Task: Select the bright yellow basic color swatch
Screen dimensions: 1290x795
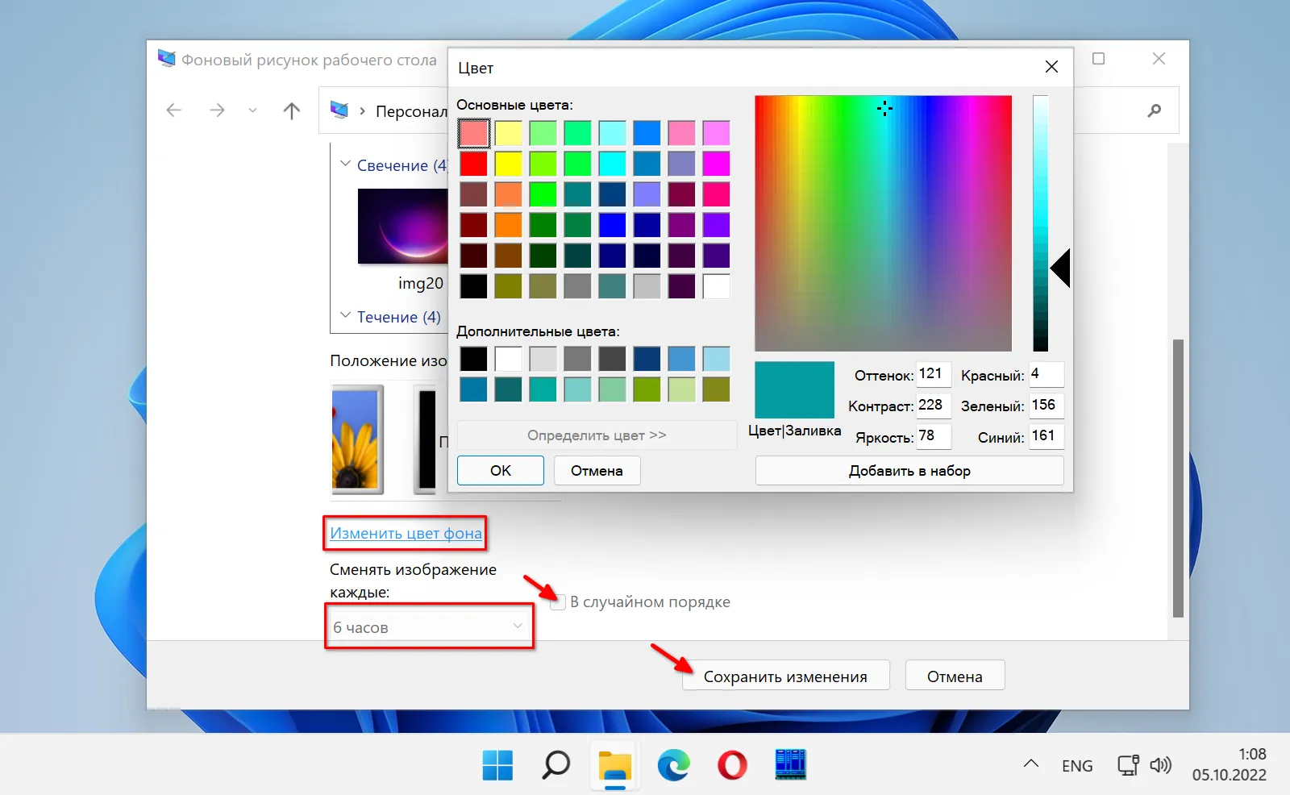Action: click(x=508, y=164)
